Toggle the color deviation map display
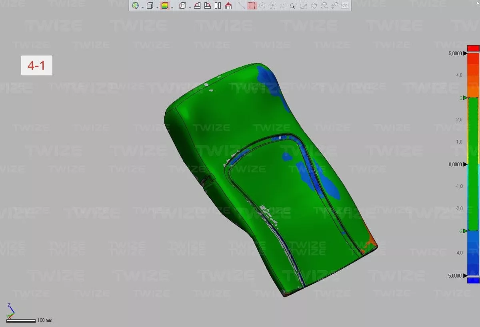Viewport: 480px width, 327px height. coord(164,6)
